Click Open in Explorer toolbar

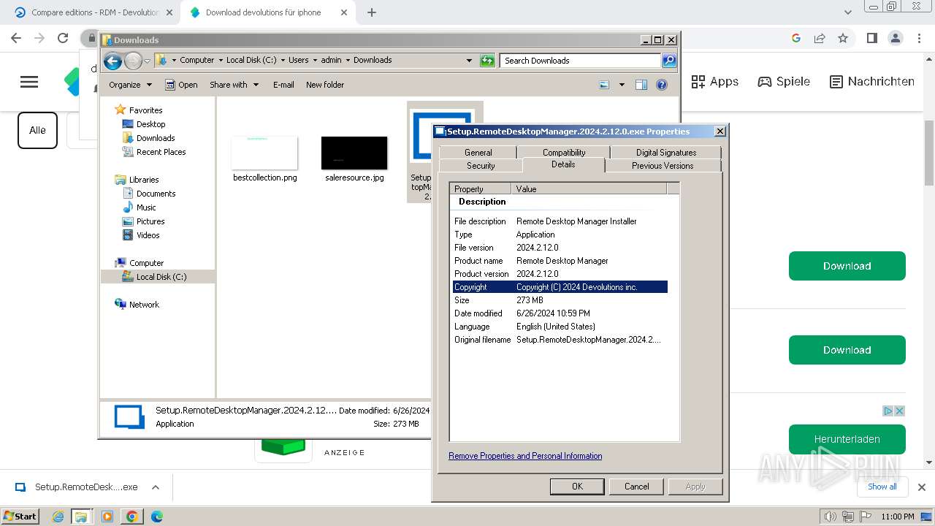[181, 85]
